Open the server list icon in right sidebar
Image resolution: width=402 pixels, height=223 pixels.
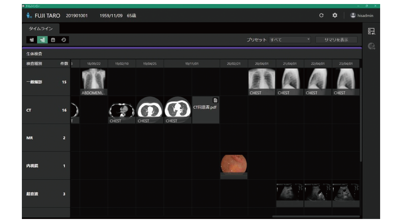point(371,31)
